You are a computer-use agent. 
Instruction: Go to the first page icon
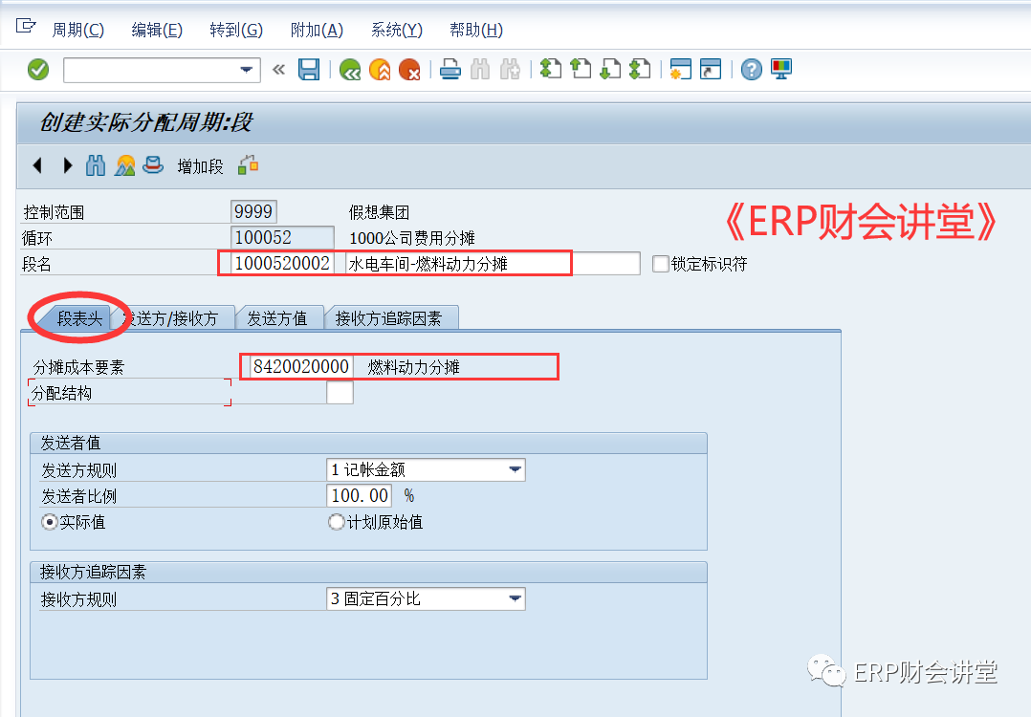tap(551, 69)
